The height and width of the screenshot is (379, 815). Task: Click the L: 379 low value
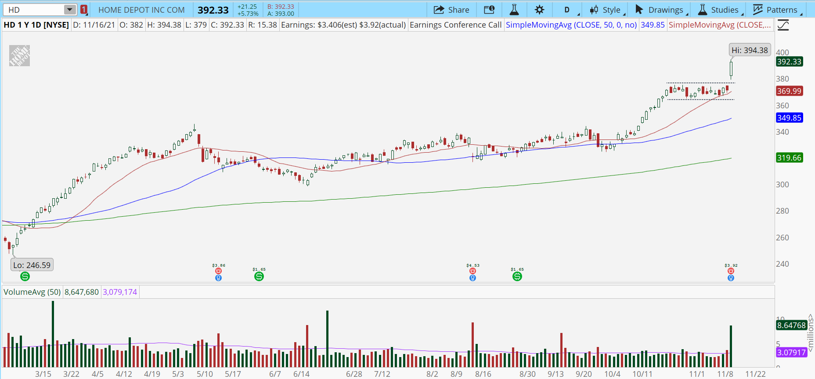(x=196, y=25)
